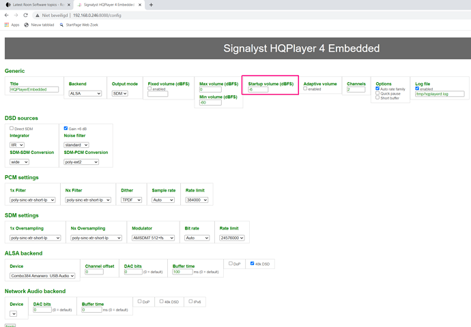Click the Fixed volume value field
The height and width of the screenshot is (327, 471).
coord(158,94)
